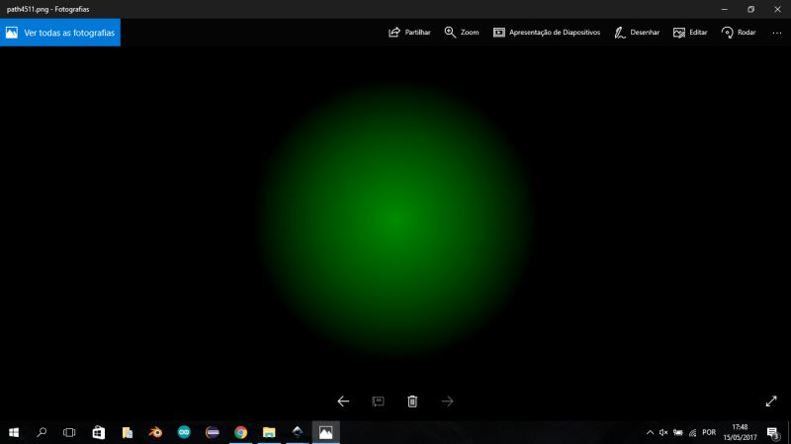Delete photo using trash can icon
Image resolution: width=791 pixels, height=444 pixels.
click(x=412, y=401)
